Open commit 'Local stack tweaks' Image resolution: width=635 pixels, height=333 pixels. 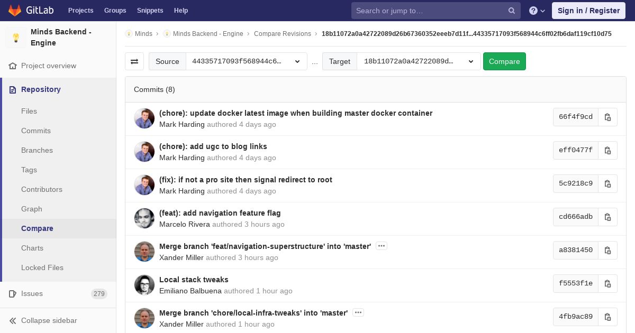(194, 280)
